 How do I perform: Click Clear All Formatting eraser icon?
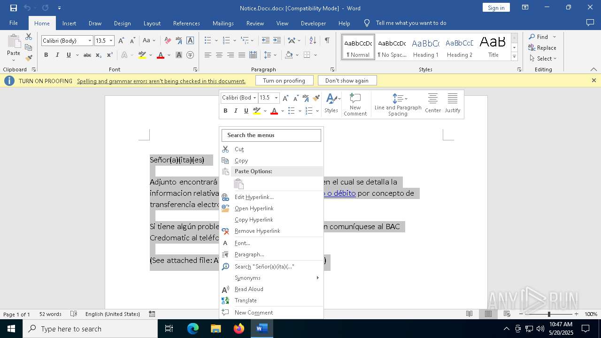tap(168, 41)
